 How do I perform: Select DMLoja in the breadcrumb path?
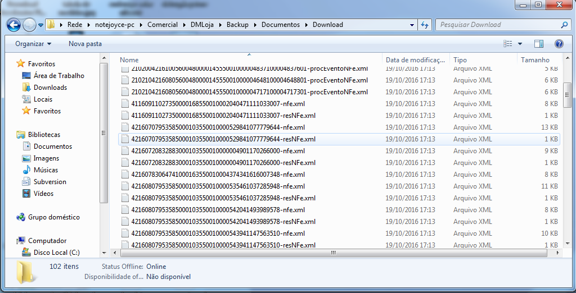pos(202,25)
